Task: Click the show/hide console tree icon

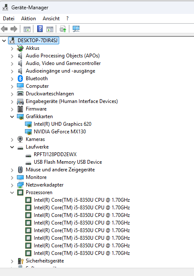Action: (27, 29)
